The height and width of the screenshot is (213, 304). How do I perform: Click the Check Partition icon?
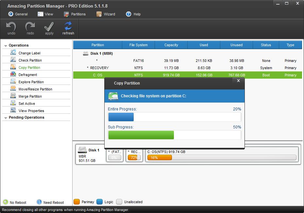coord(13,59)
